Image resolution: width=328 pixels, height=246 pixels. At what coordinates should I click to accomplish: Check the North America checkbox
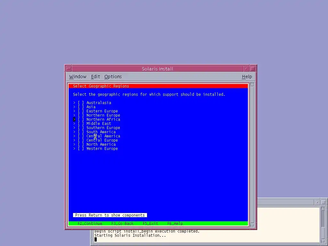click(x=81, y=144)
